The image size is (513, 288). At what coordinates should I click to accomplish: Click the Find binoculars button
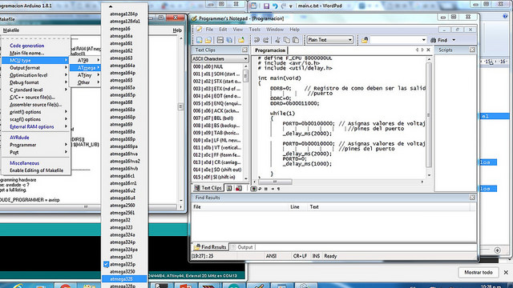coord(439,40)
